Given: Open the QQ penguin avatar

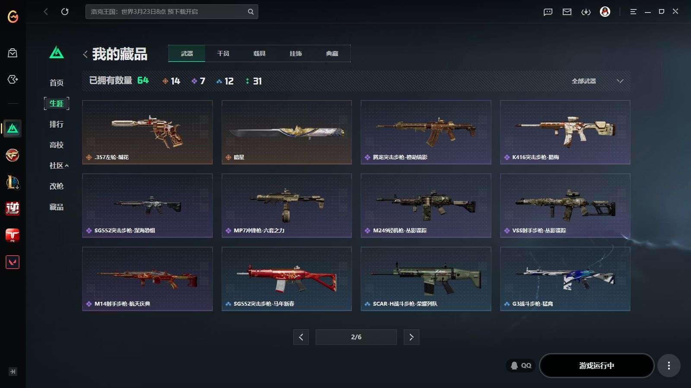Looking at the screenshot, I should click(x=605, y=12).
